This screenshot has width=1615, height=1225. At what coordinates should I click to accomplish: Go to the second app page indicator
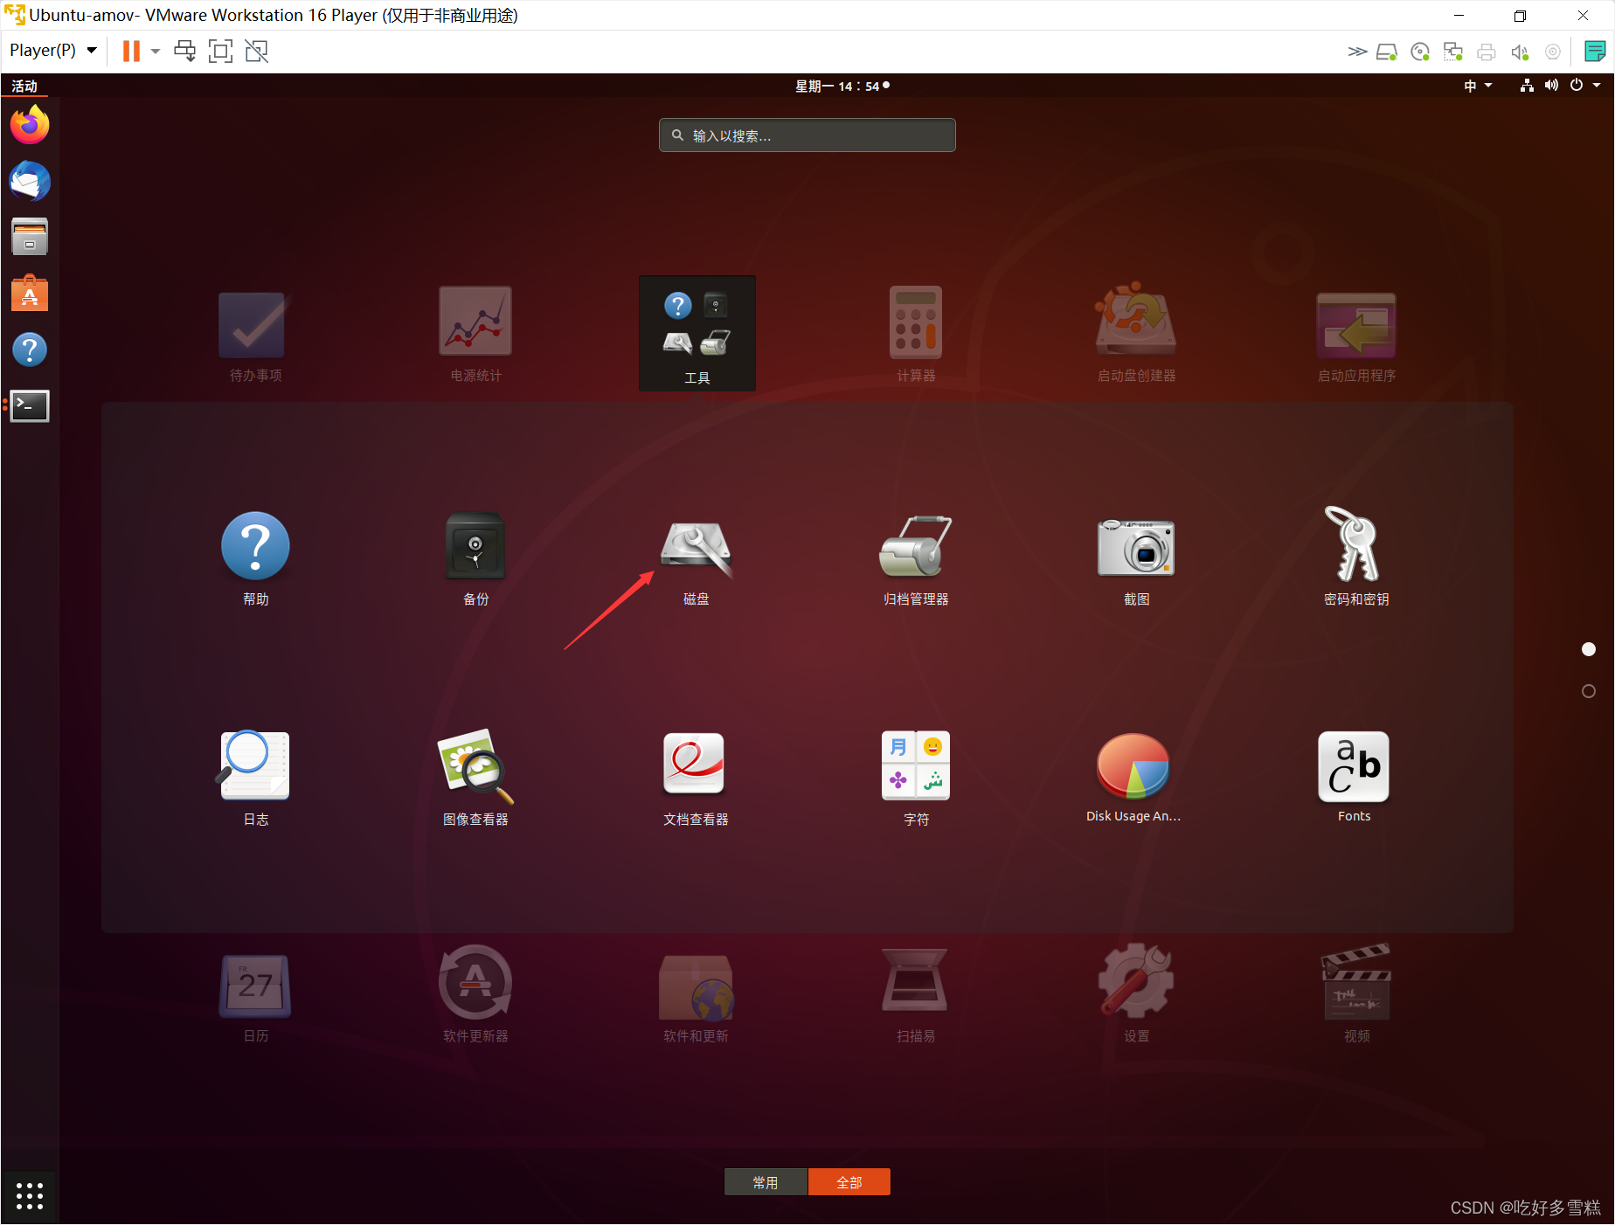tap(1589, 691)
